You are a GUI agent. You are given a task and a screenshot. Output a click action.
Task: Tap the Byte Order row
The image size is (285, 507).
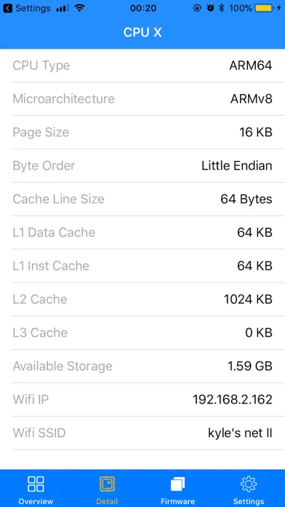click(x=142, y=166)
